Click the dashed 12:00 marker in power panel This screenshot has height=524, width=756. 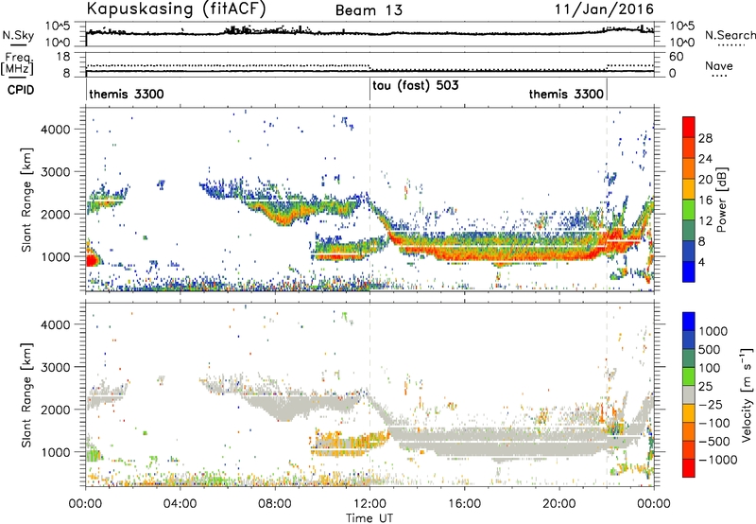pyautogui.click(x=369, y=200)
